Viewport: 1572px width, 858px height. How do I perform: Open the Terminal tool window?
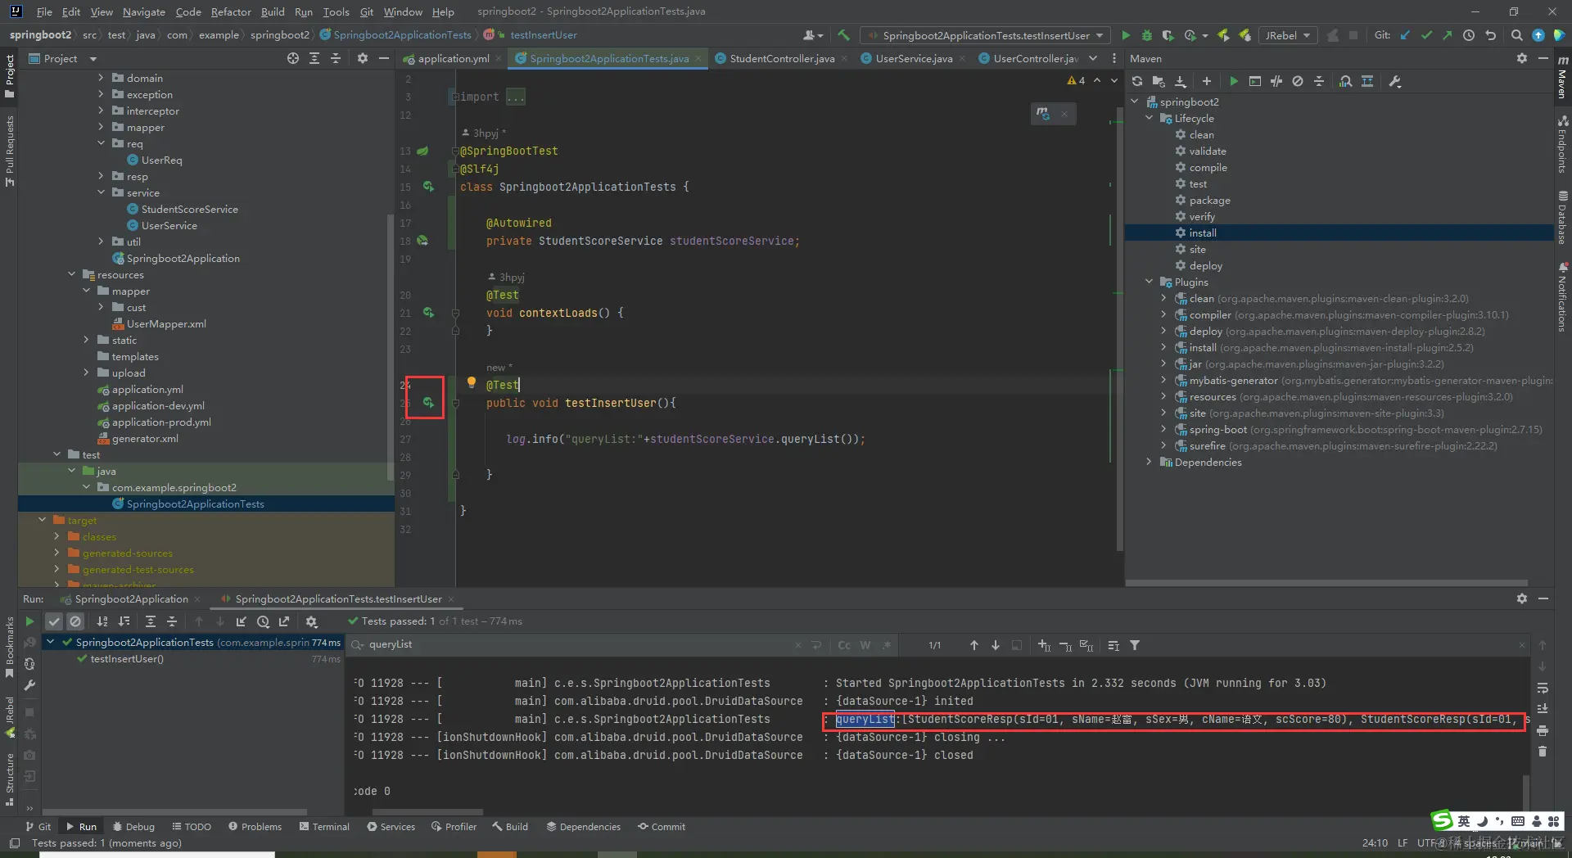tap(324, 826)
